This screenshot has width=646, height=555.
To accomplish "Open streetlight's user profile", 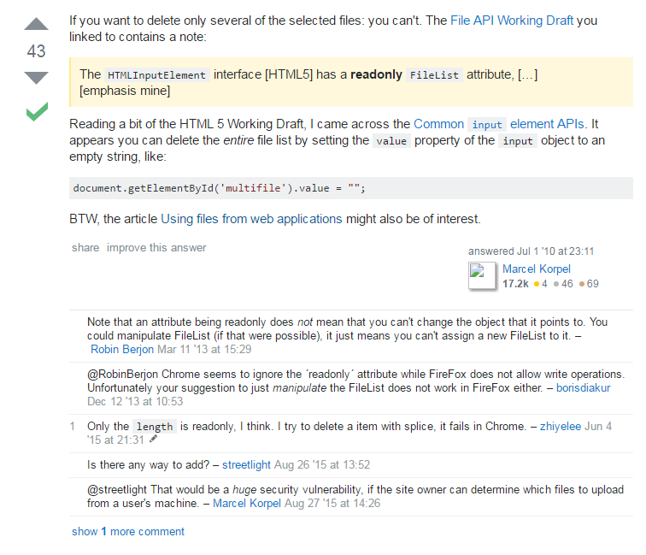I will [x=246, y=464].
